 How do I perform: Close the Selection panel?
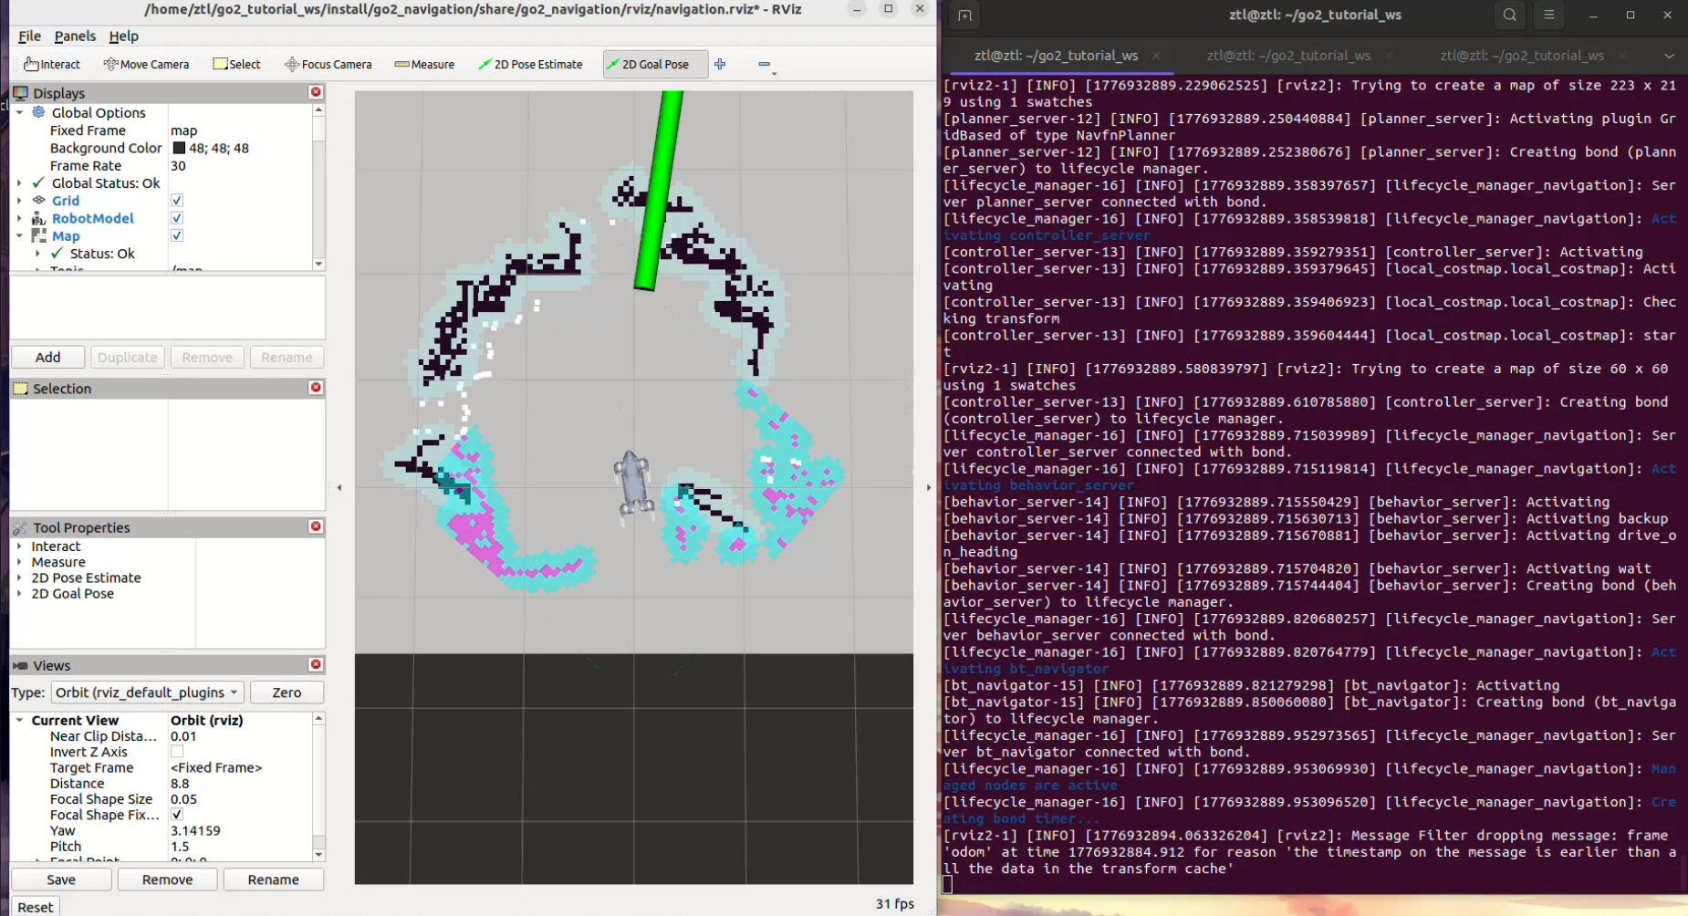click(x=316, y=388)
